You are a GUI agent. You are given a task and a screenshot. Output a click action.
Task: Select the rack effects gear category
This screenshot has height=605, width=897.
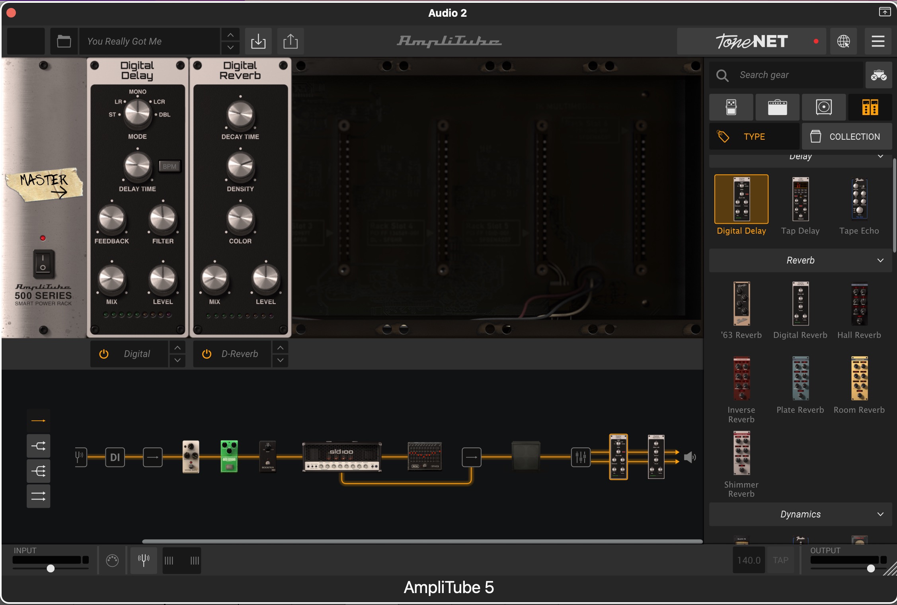(870, 107)
